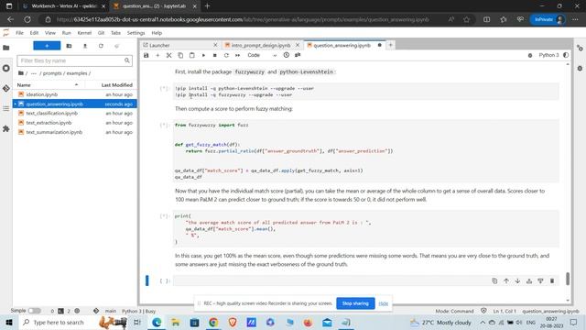The width and height of the screenshot is (586, 330).
Task: Add new launcher tab plus button
Action: [x=391, y=45]
